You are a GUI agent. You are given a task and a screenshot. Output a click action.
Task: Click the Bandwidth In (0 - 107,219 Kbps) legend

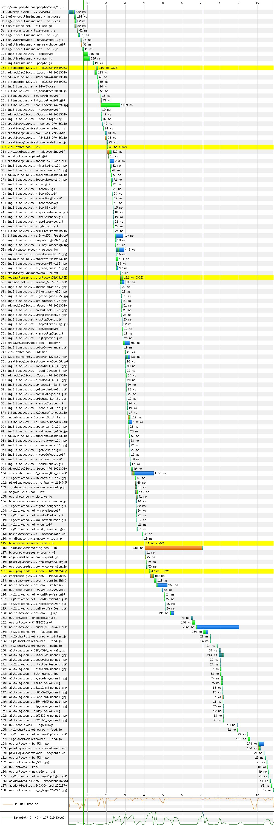coord(39,818)
